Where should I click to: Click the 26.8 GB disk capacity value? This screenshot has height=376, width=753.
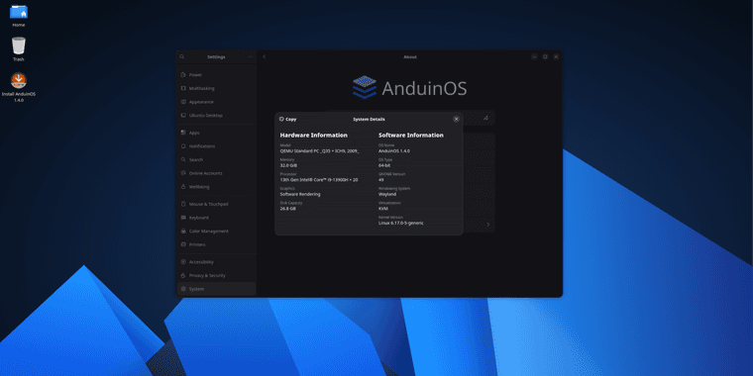(288, 209)
